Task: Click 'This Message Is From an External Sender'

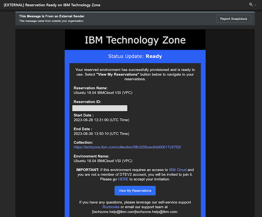Action: point(52,16)
